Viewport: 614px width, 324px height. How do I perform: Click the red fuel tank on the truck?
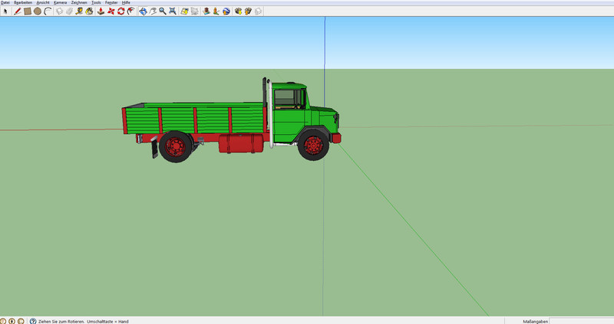[241, 143]
